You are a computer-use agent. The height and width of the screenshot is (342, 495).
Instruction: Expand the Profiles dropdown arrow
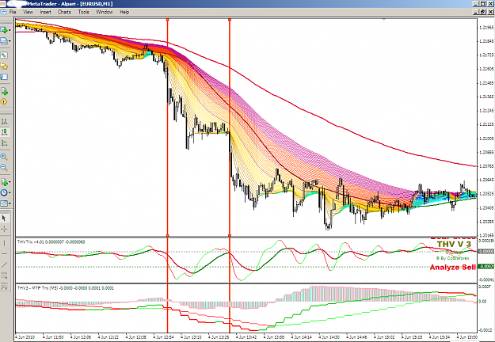coord(10,41)
